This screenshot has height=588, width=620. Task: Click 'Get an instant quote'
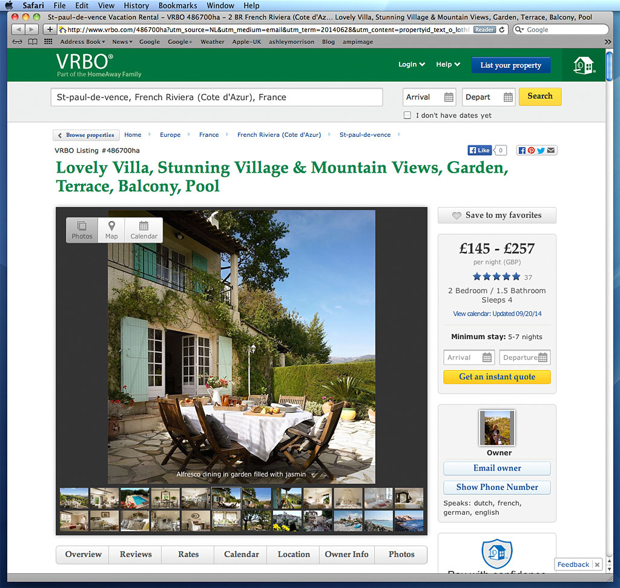click(x=496, y=377)
